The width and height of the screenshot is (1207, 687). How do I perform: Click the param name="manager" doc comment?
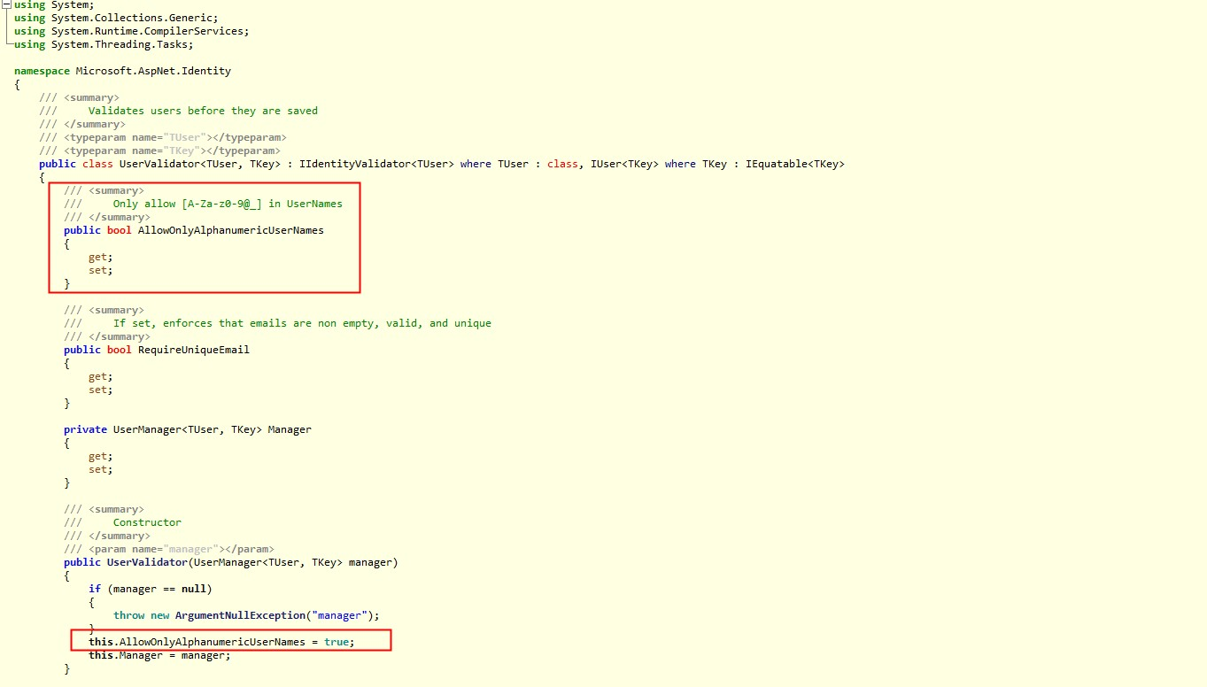pos(169,549)
